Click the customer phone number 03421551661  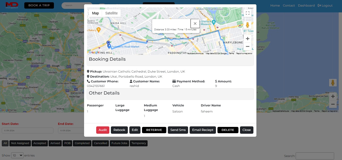pyautogui.click(x=96, y=86)
